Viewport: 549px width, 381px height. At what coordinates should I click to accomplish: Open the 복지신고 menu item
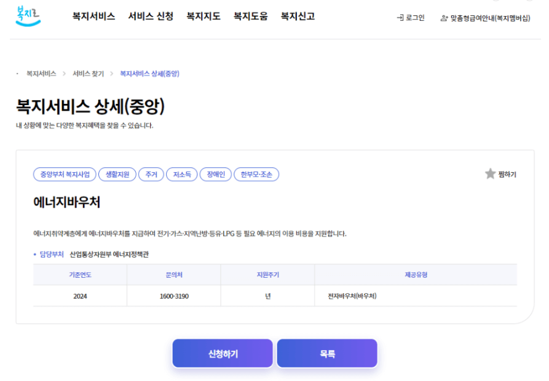296,17
